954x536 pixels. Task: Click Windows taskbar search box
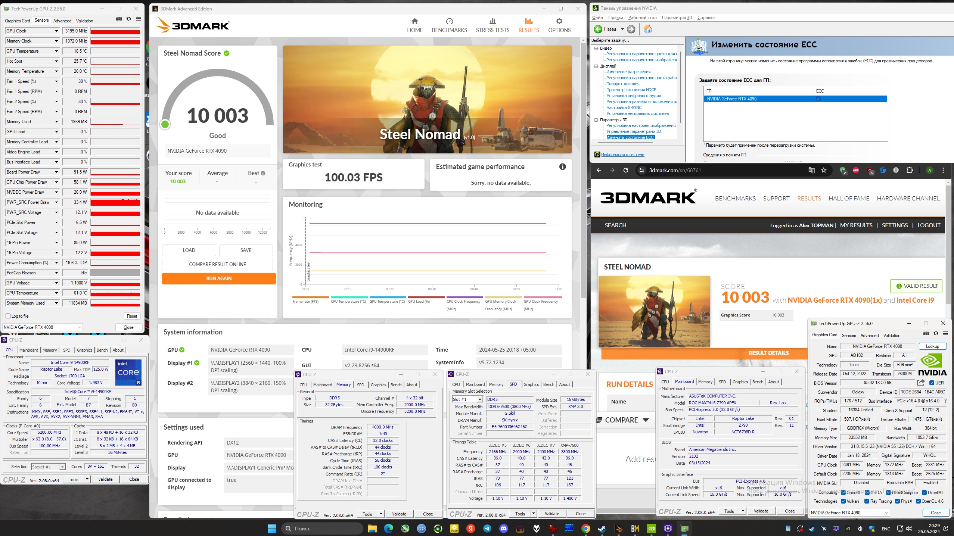[323, 529]
